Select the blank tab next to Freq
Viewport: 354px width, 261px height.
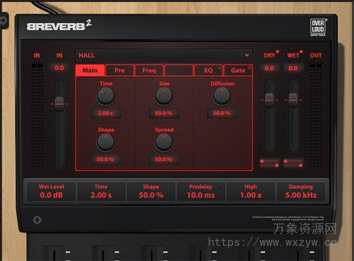coord(178,70)
